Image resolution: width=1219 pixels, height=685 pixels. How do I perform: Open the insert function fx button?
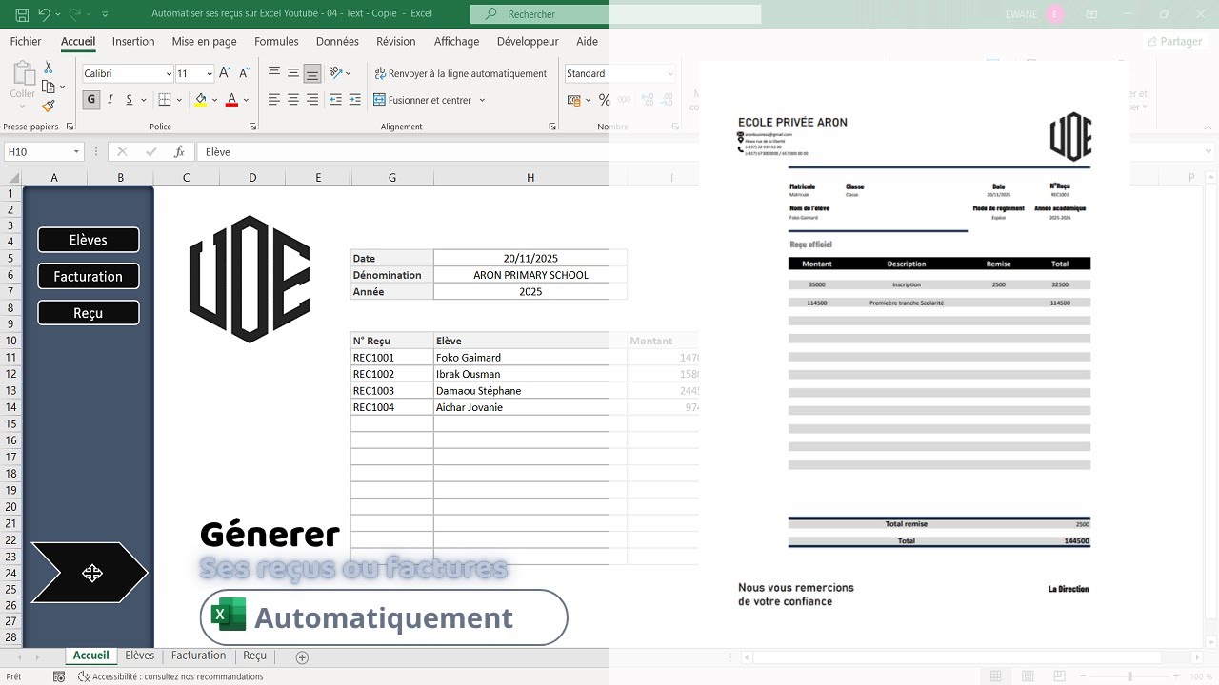click(x=179, y=151)
